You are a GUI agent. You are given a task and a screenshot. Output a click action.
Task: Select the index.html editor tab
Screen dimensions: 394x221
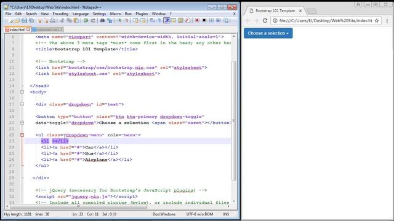(17, 29)
